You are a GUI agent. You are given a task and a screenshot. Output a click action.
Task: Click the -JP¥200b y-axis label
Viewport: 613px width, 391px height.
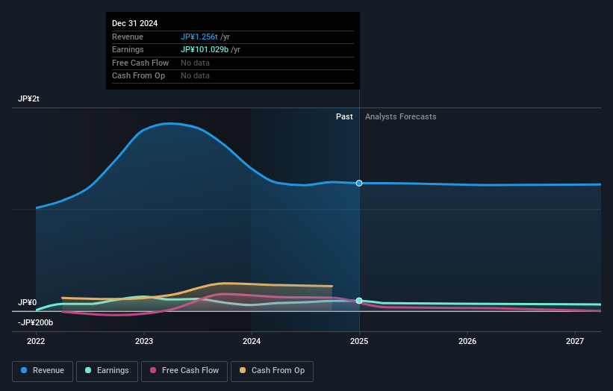[35, 322]
